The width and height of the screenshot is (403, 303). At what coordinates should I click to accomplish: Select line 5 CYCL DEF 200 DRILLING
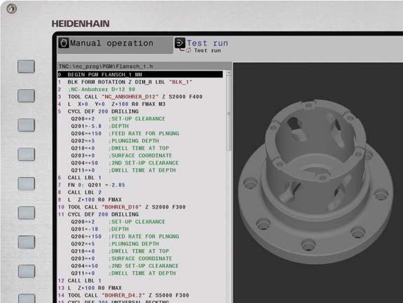[x=98, y=111]
